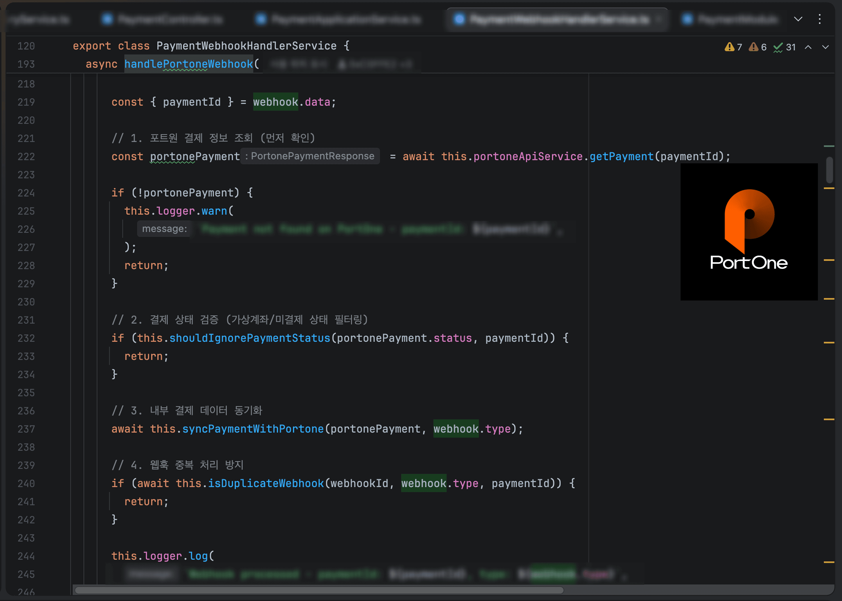
Task: Switch to the active PaymentWebhookHandlerService tab
Action: [x=559, y=19]
